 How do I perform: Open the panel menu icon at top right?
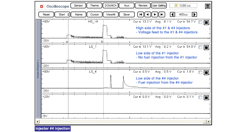click(x=207, y=6)
